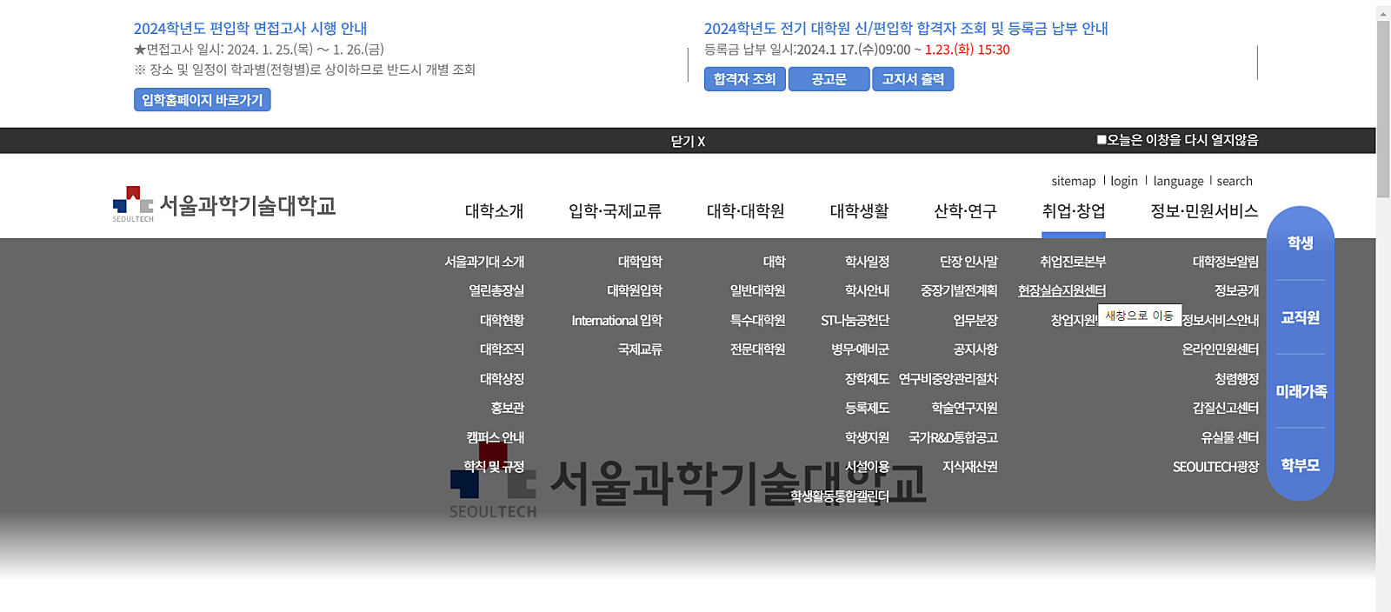Open the 중장기발전계획 submenu link
The height and width of the screenshot is (612, 1391).
click(959, 290)
